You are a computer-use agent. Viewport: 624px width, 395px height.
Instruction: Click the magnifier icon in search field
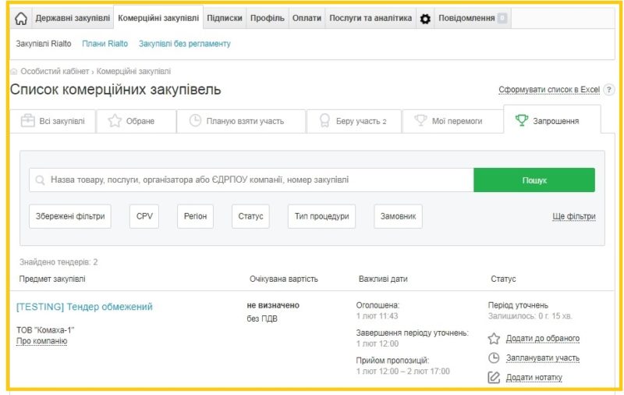[x=40, y=180]
